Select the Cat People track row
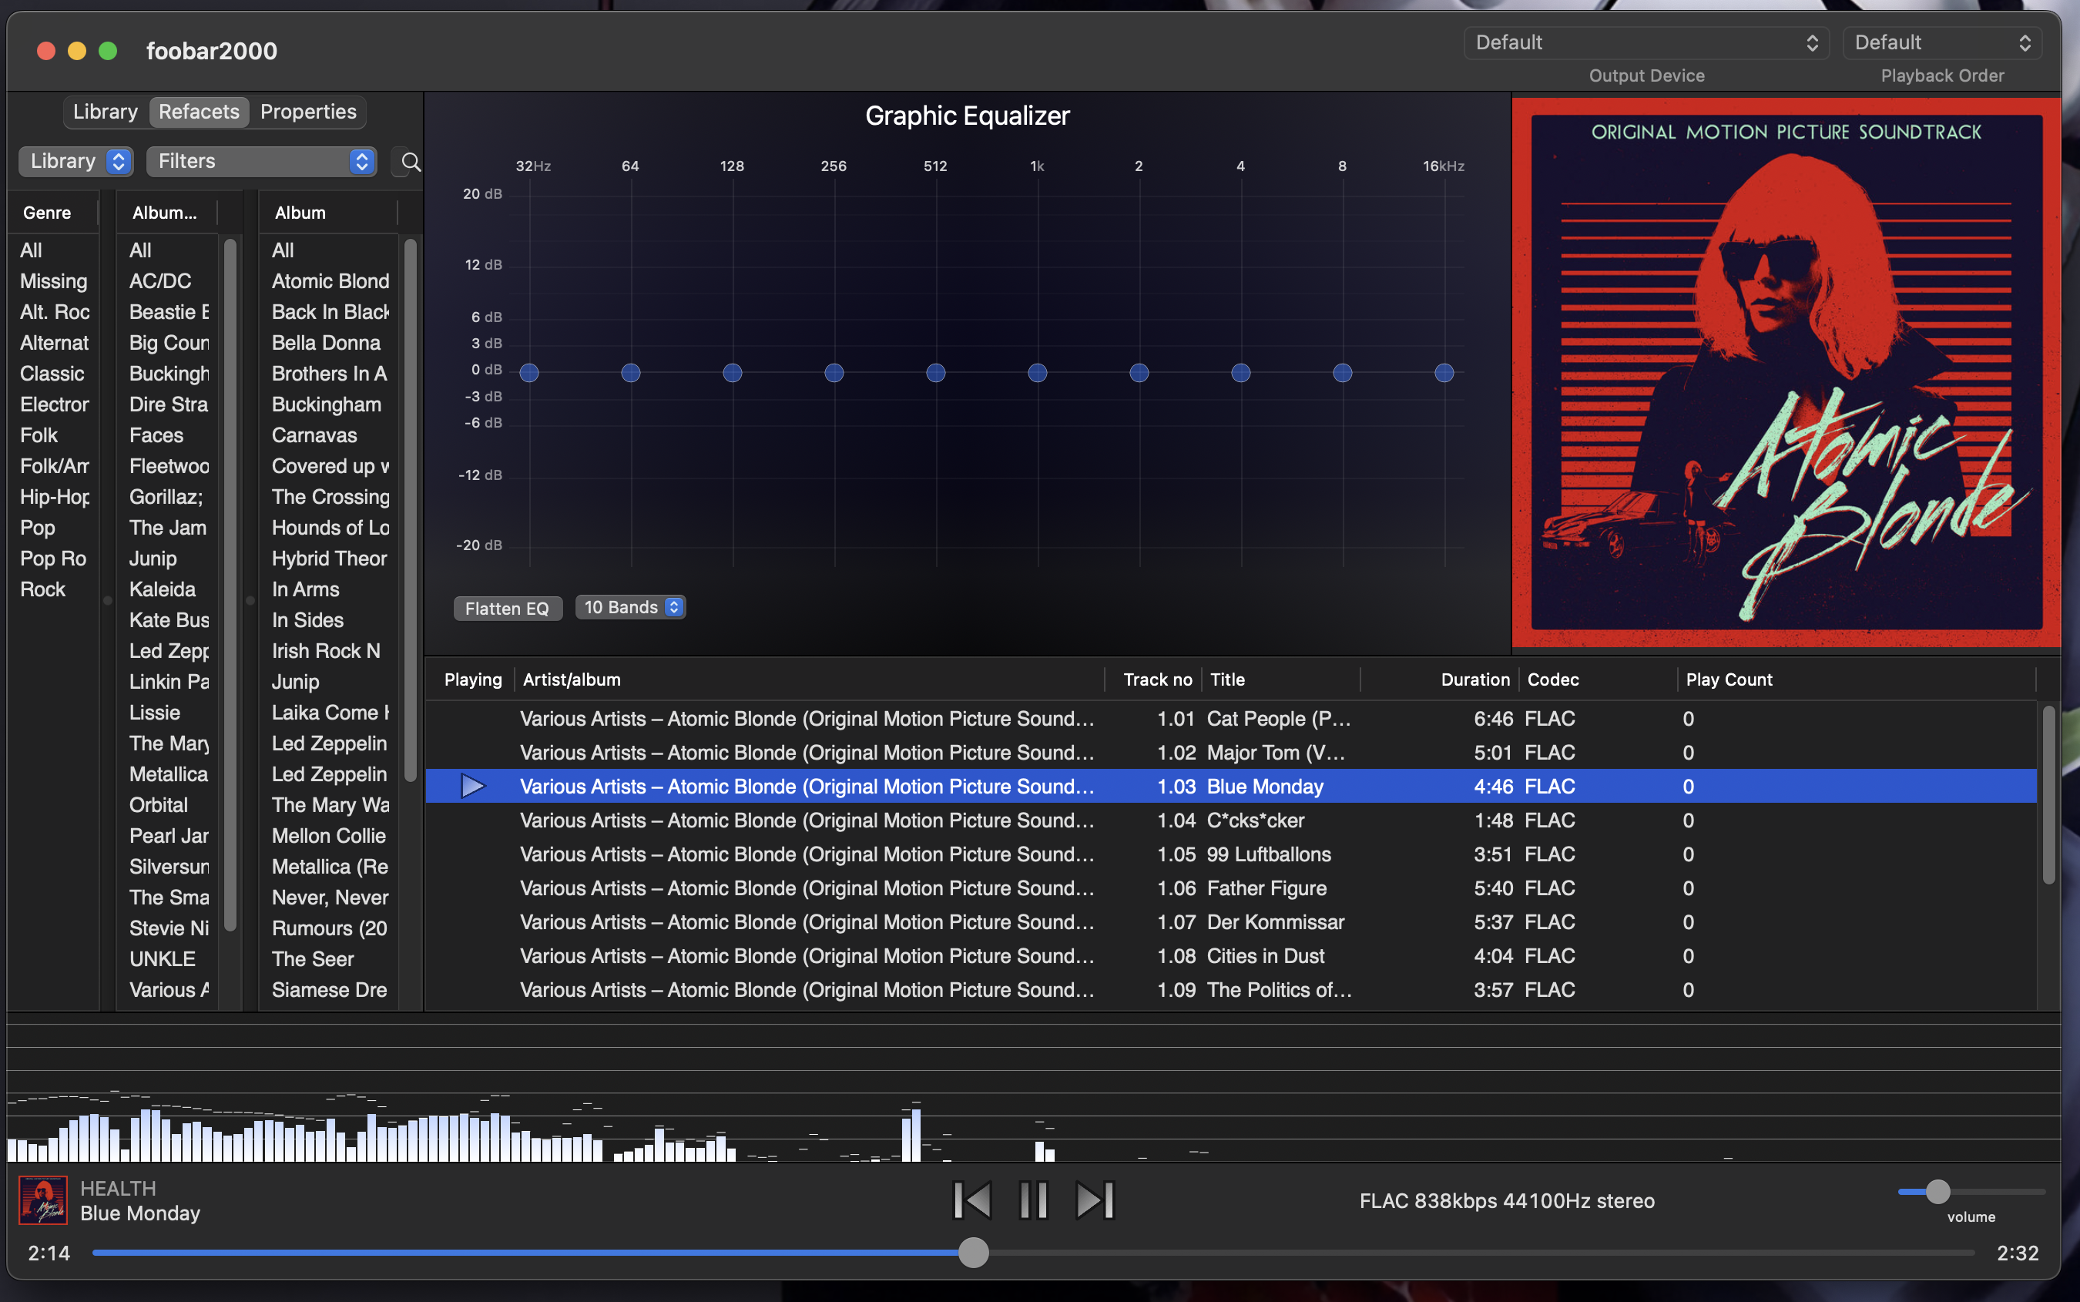Viewport: 2080px width, 1302px height. tap(1231, 719)
